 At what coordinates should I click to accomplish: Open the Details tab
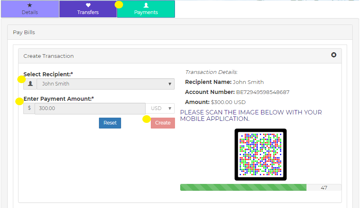pyautogui.click(x=30, y=9)
